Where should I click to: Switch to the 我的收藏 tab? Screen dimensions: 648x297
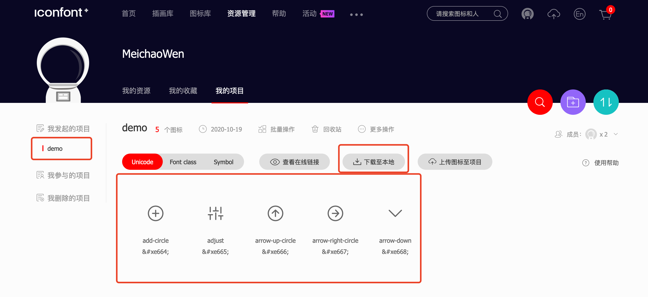(x=183, y=91)
